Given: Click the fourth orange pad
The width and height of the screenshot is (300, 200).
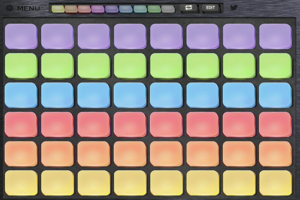Looking at the screenshot, I should point(130,154).
